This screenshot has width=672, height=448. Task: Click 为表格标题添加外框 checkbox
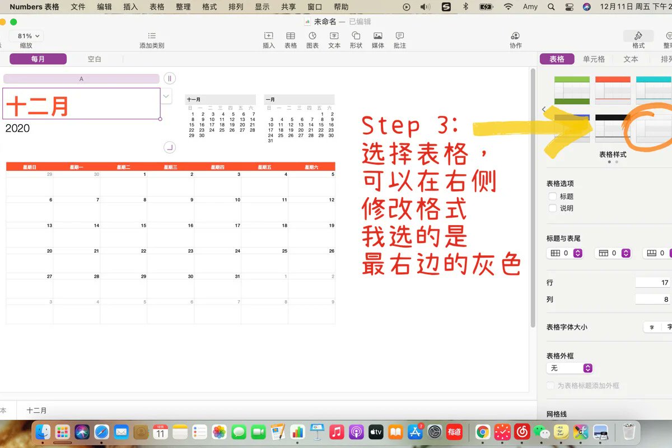pos(550,386)
